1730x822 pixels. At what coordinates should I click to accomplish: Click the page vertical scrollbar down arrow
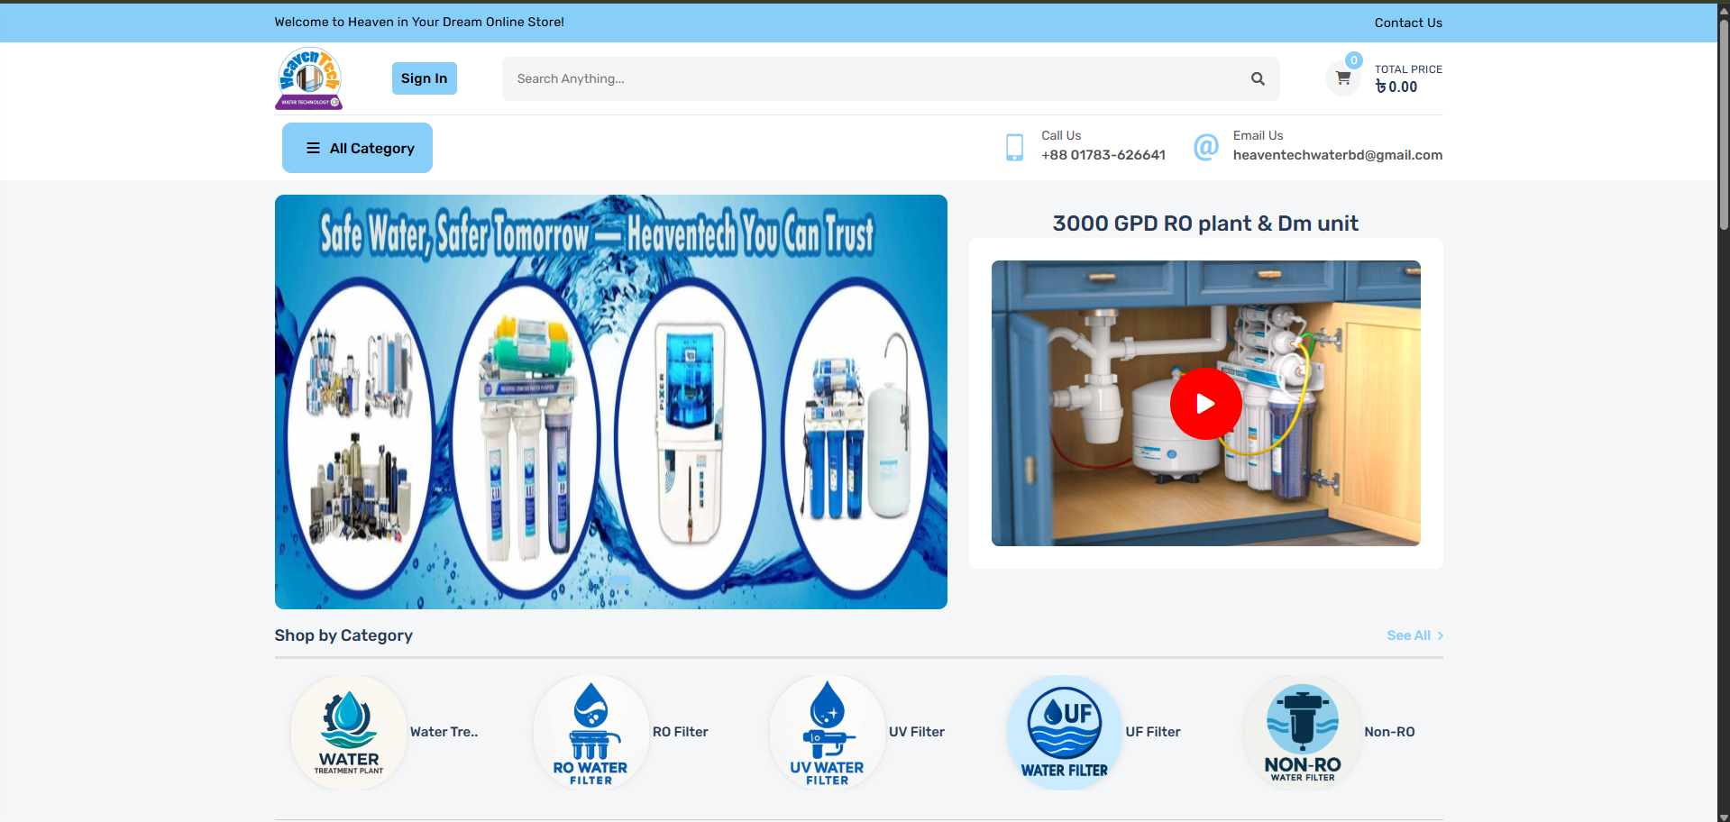[1723, 817]
